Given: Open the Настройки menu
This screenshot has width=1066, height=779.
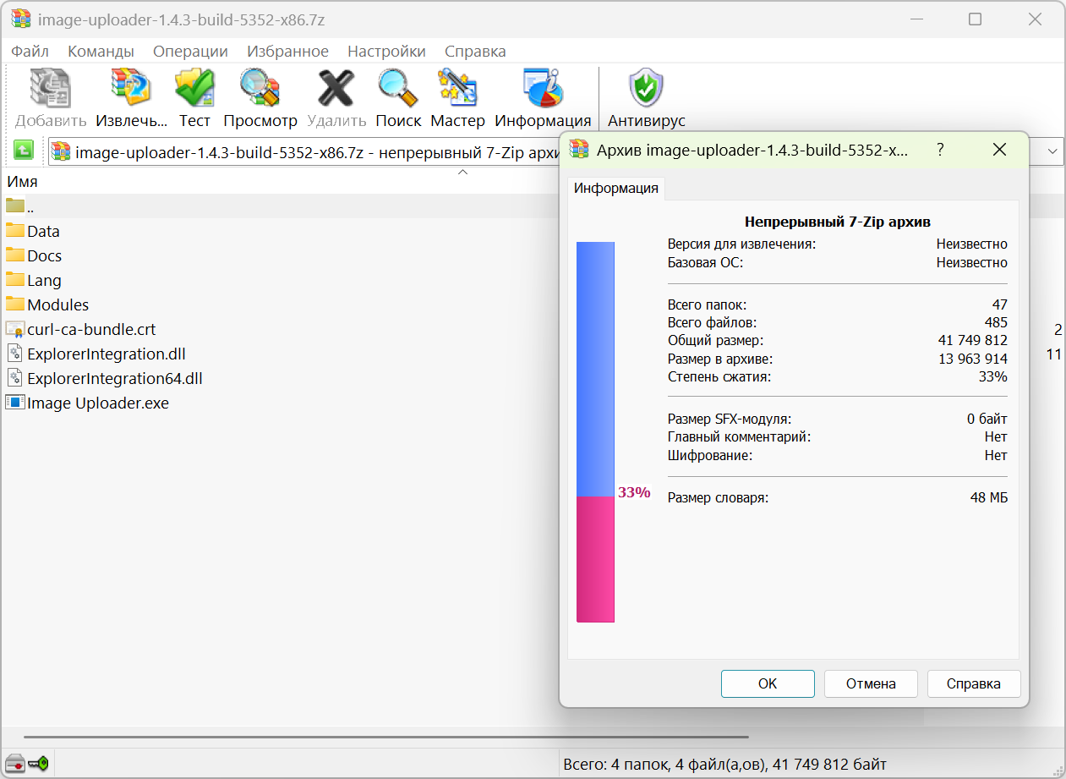Looking at the screenshot, I should click(x=386, y=52).
